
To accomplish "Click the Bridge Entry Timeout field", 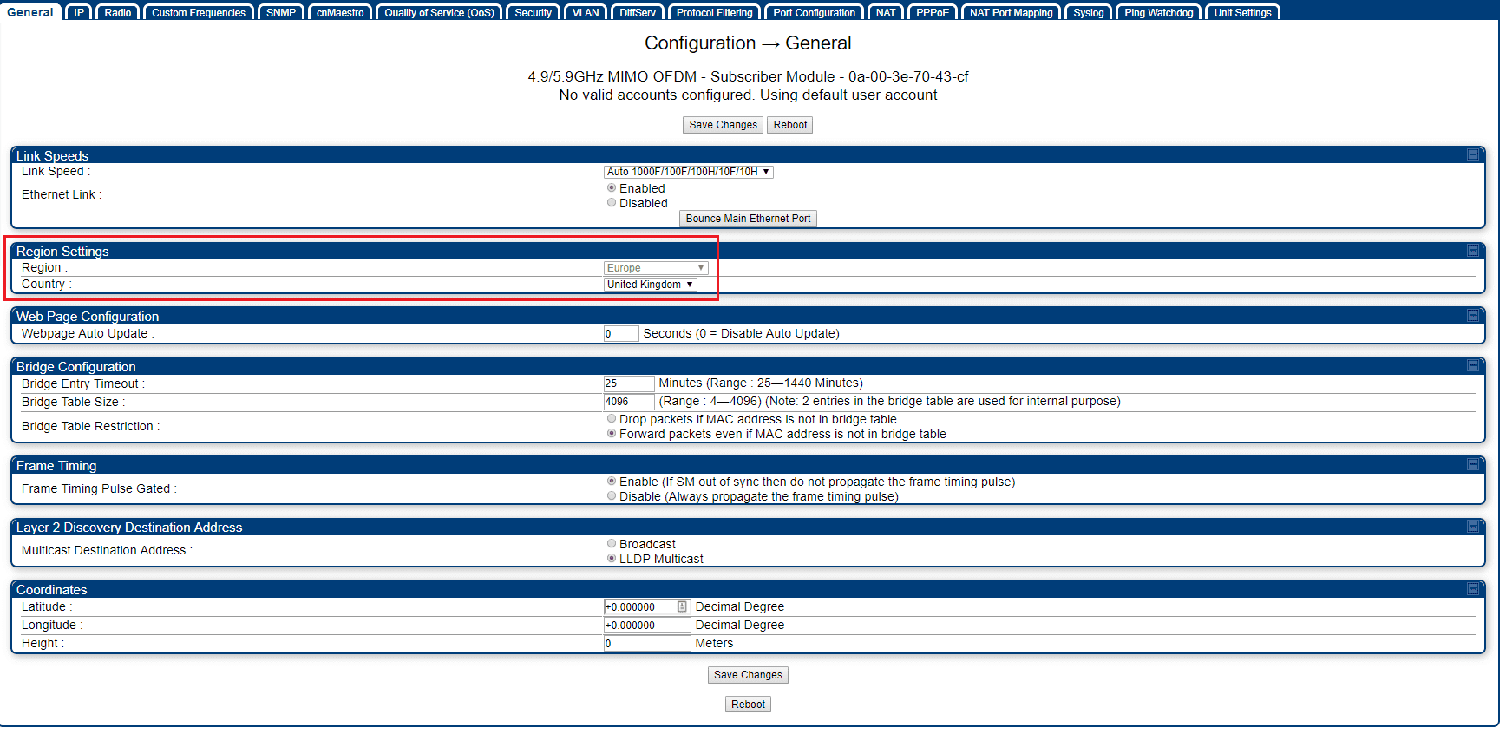I will tap(629, 383).
